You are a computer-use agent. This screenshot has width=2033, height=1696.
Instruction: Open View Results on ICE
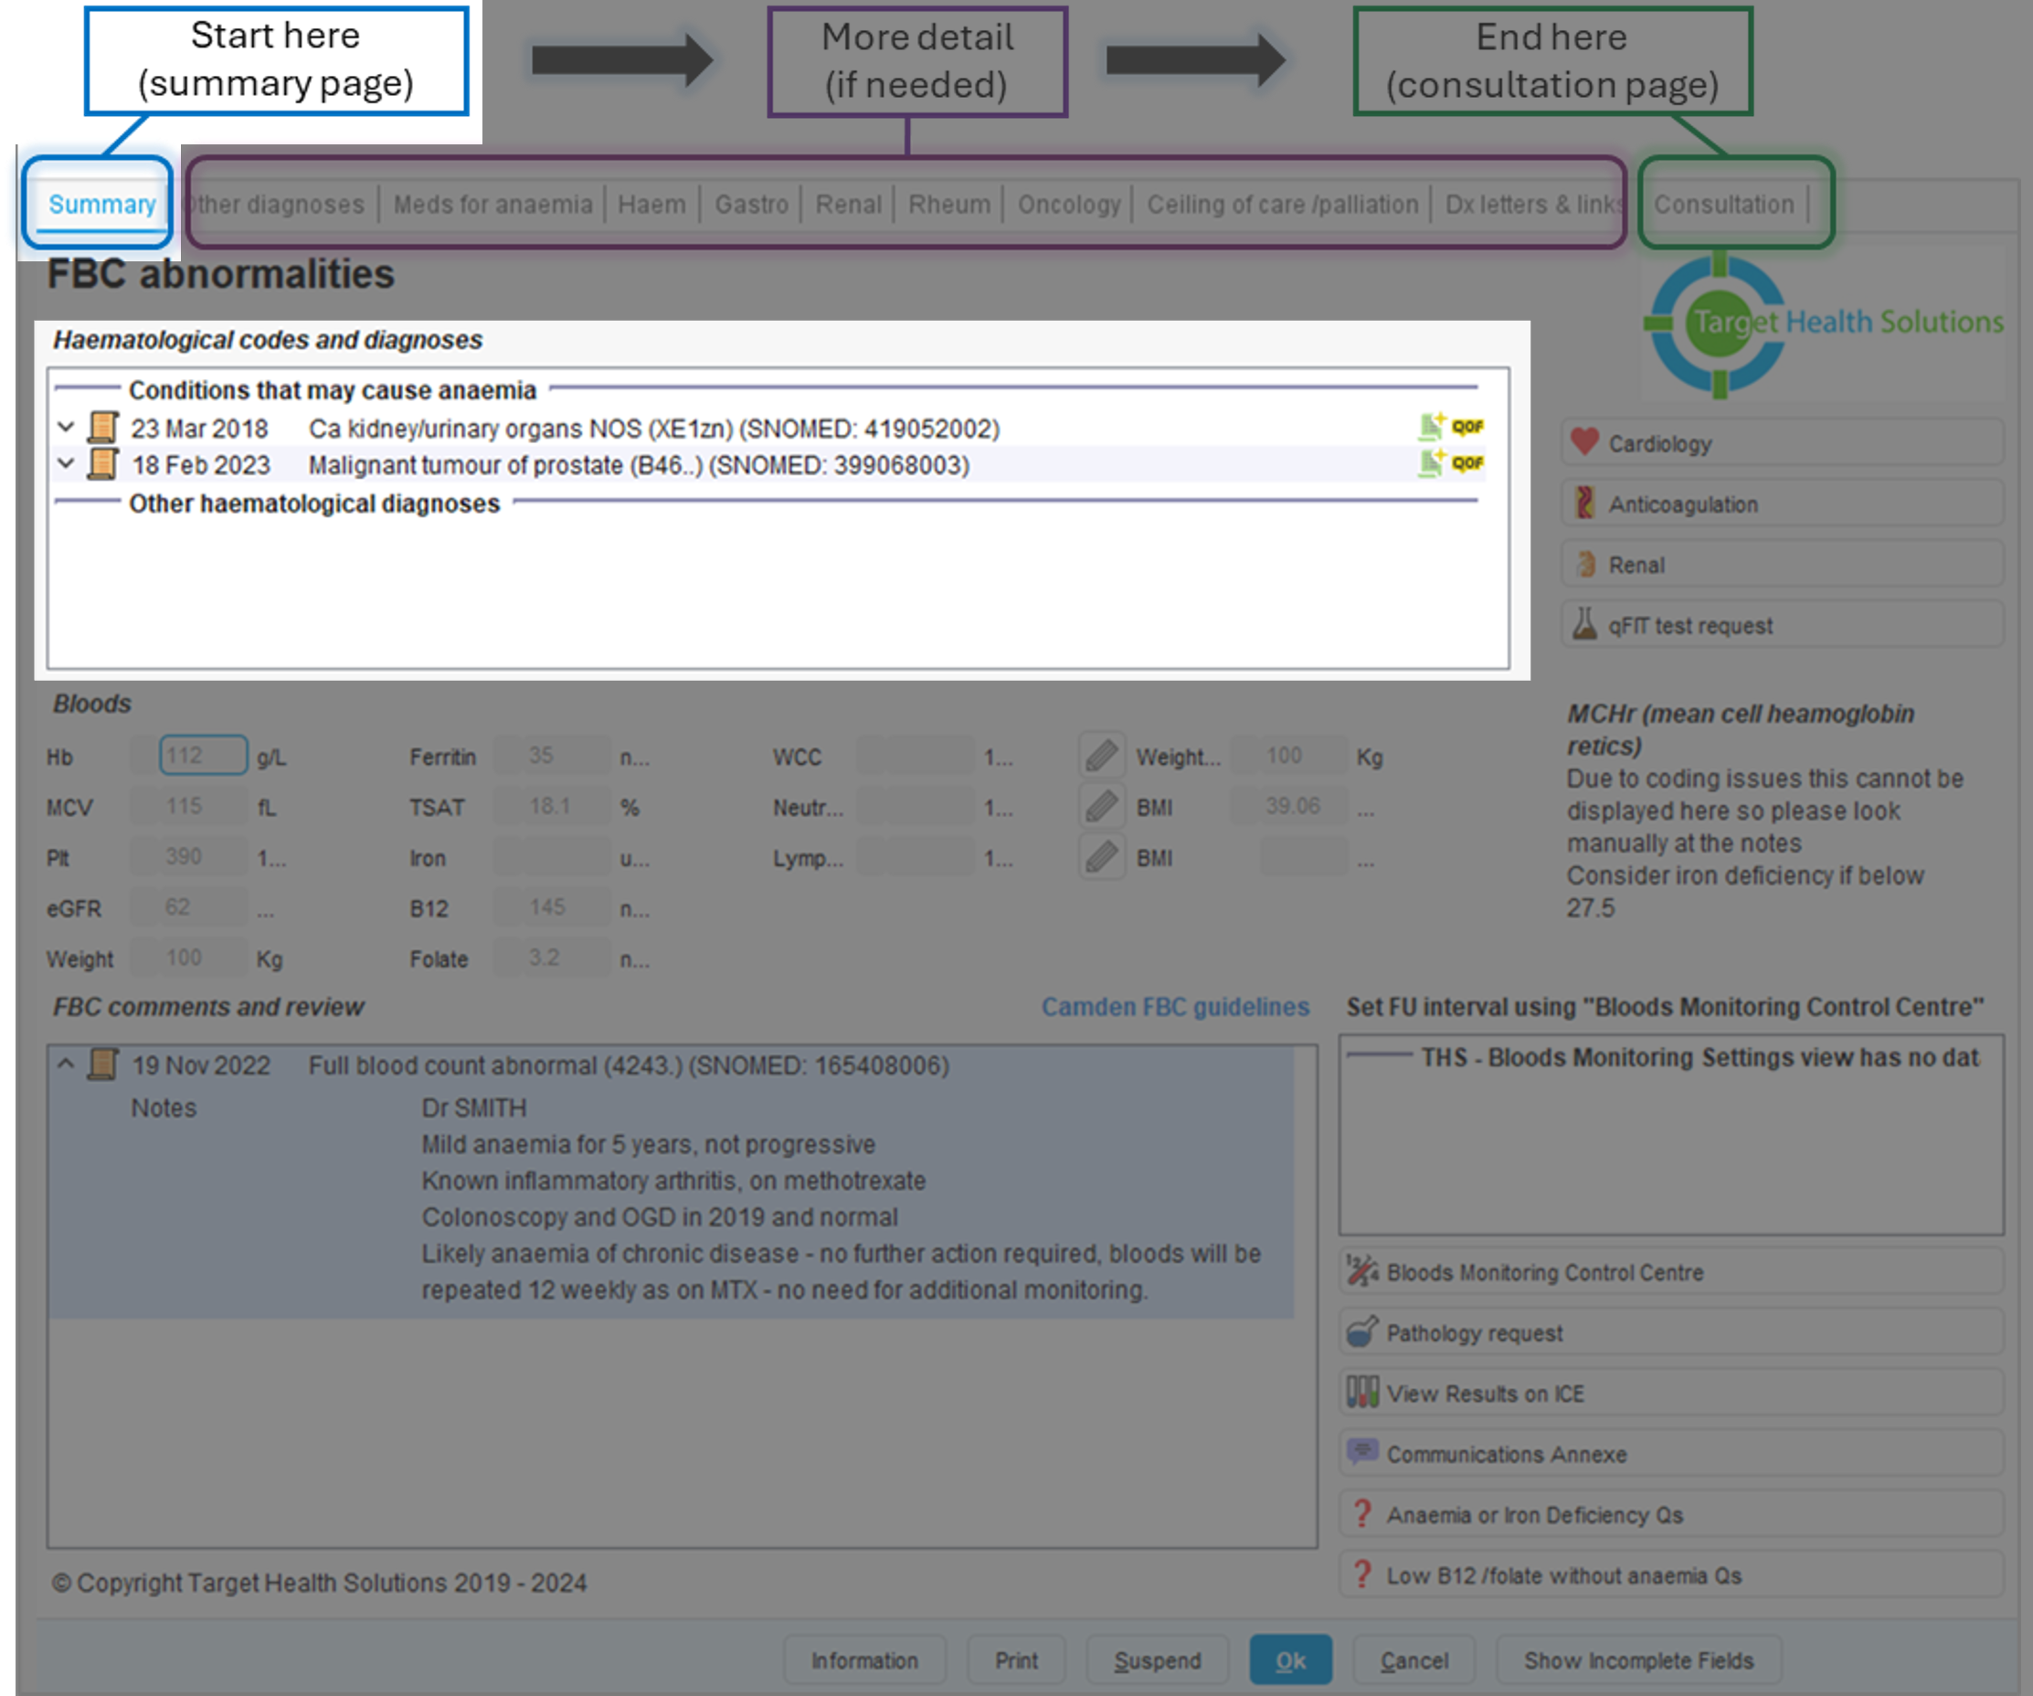click(x=1362, y=1393)
